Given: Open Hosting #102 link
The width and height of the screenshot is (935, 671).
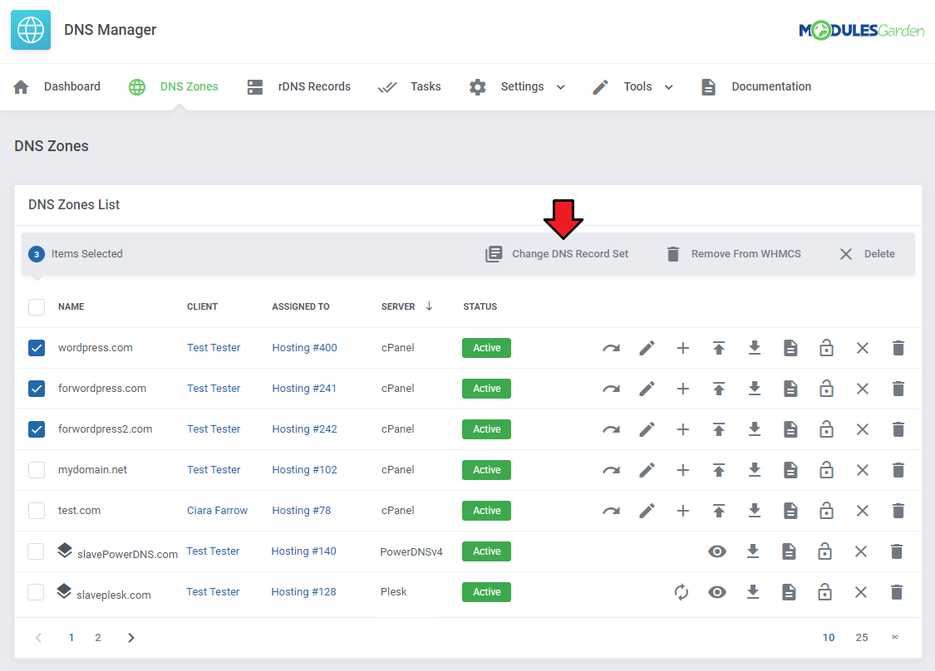Looking at the screenshot, I should [305, 470].
